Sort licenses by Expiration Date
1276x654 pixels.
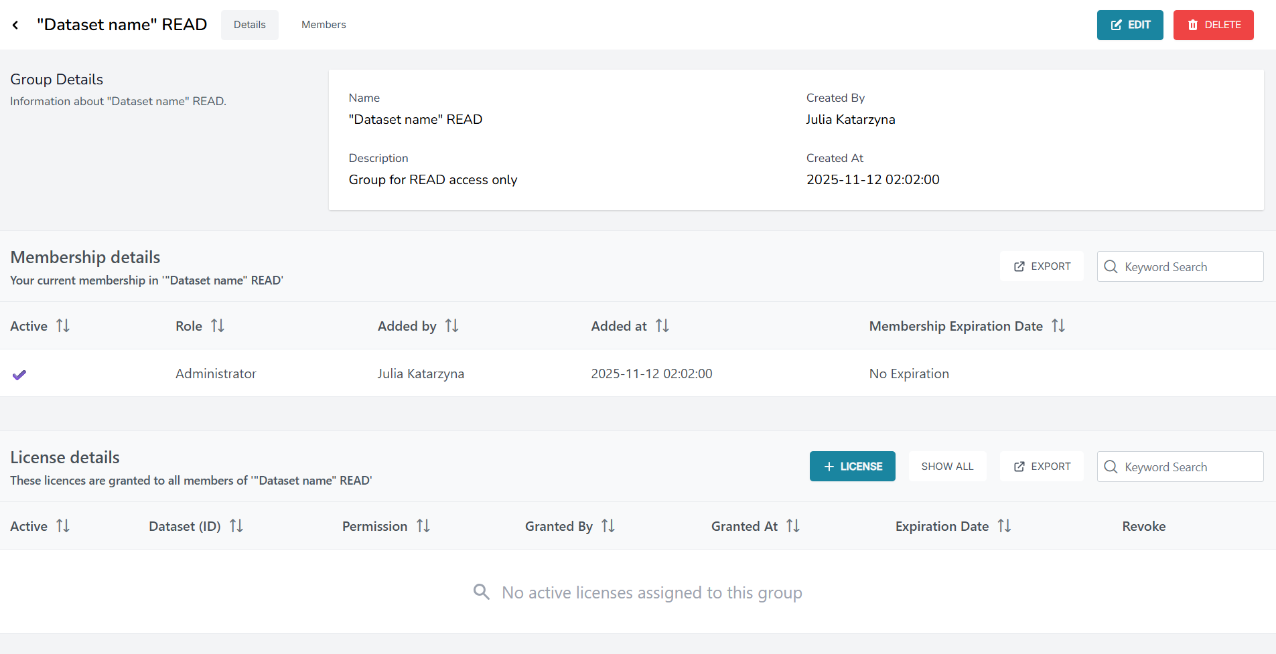tap(1004, 526)
